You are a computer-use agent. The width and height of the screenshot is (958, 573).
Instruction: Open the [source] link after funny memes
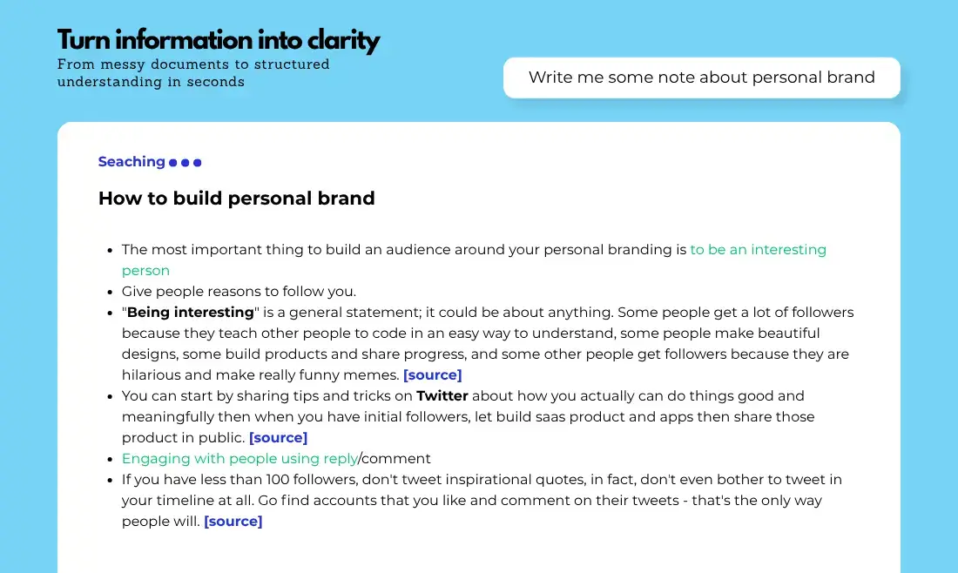pyautogui.click(x=433, y=375)
